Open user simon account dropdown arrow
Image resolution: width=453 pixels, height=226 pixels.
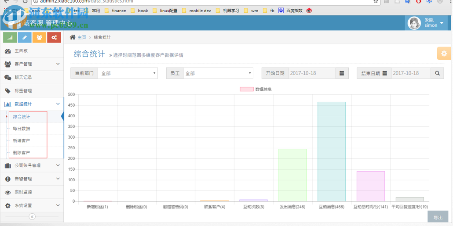[442, 23]
